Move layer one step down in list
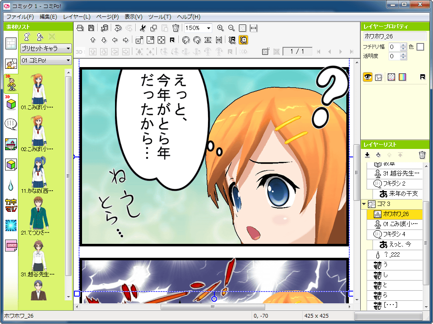 click(x=378, y=155)
